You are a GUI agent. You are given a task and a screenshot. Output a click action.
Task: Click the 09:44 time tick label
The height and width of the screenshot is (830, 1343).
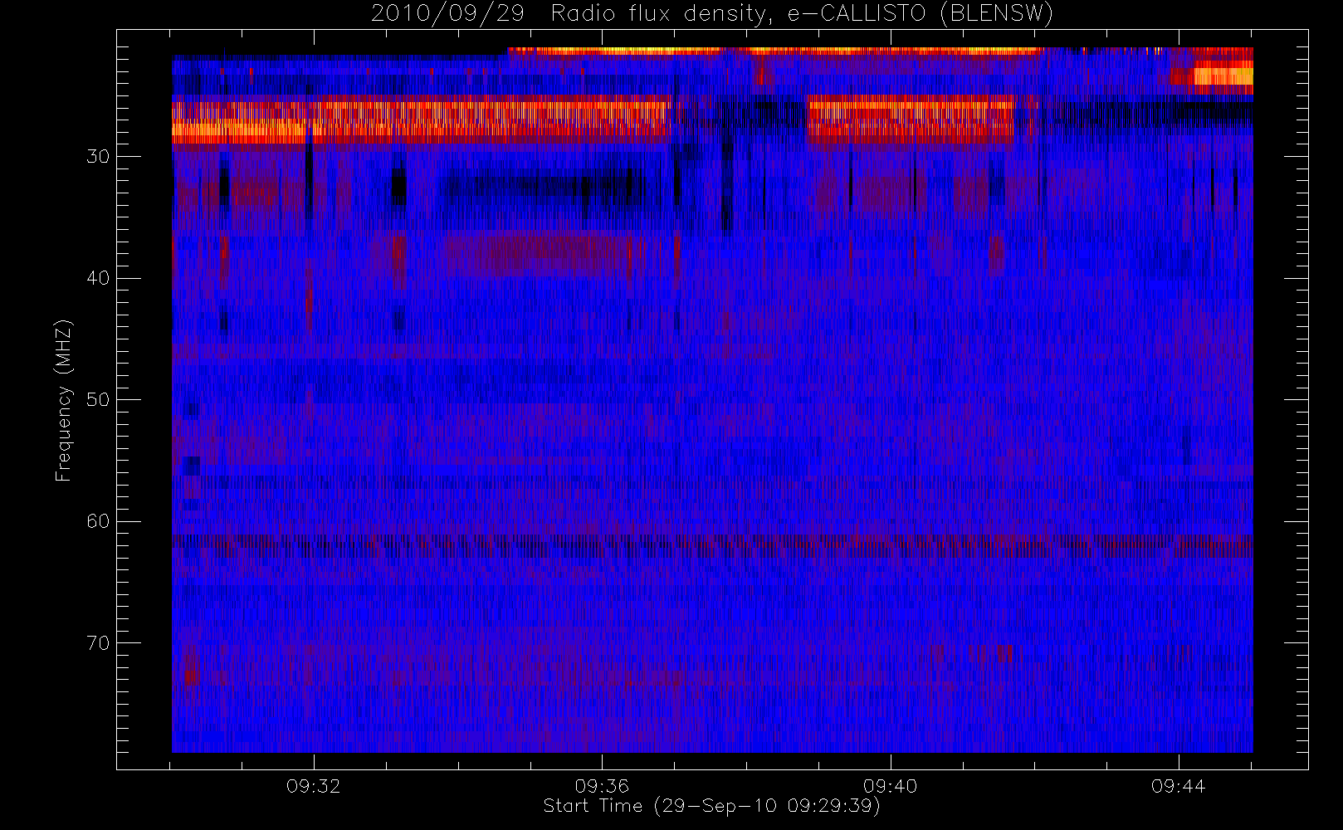[x=1179, y=786]
